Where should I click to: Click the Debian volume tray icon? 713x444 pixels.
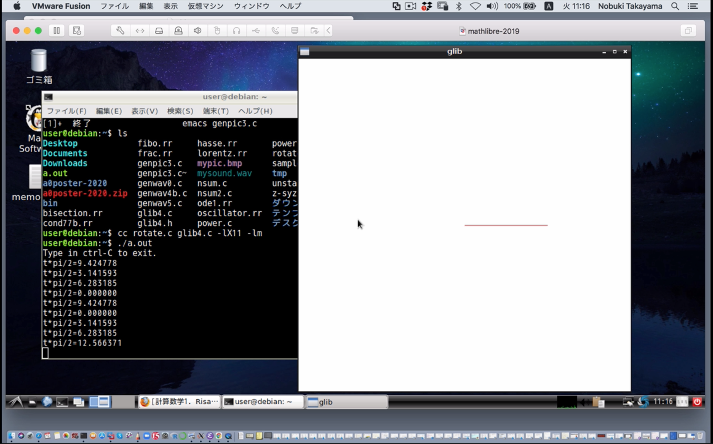584,402
